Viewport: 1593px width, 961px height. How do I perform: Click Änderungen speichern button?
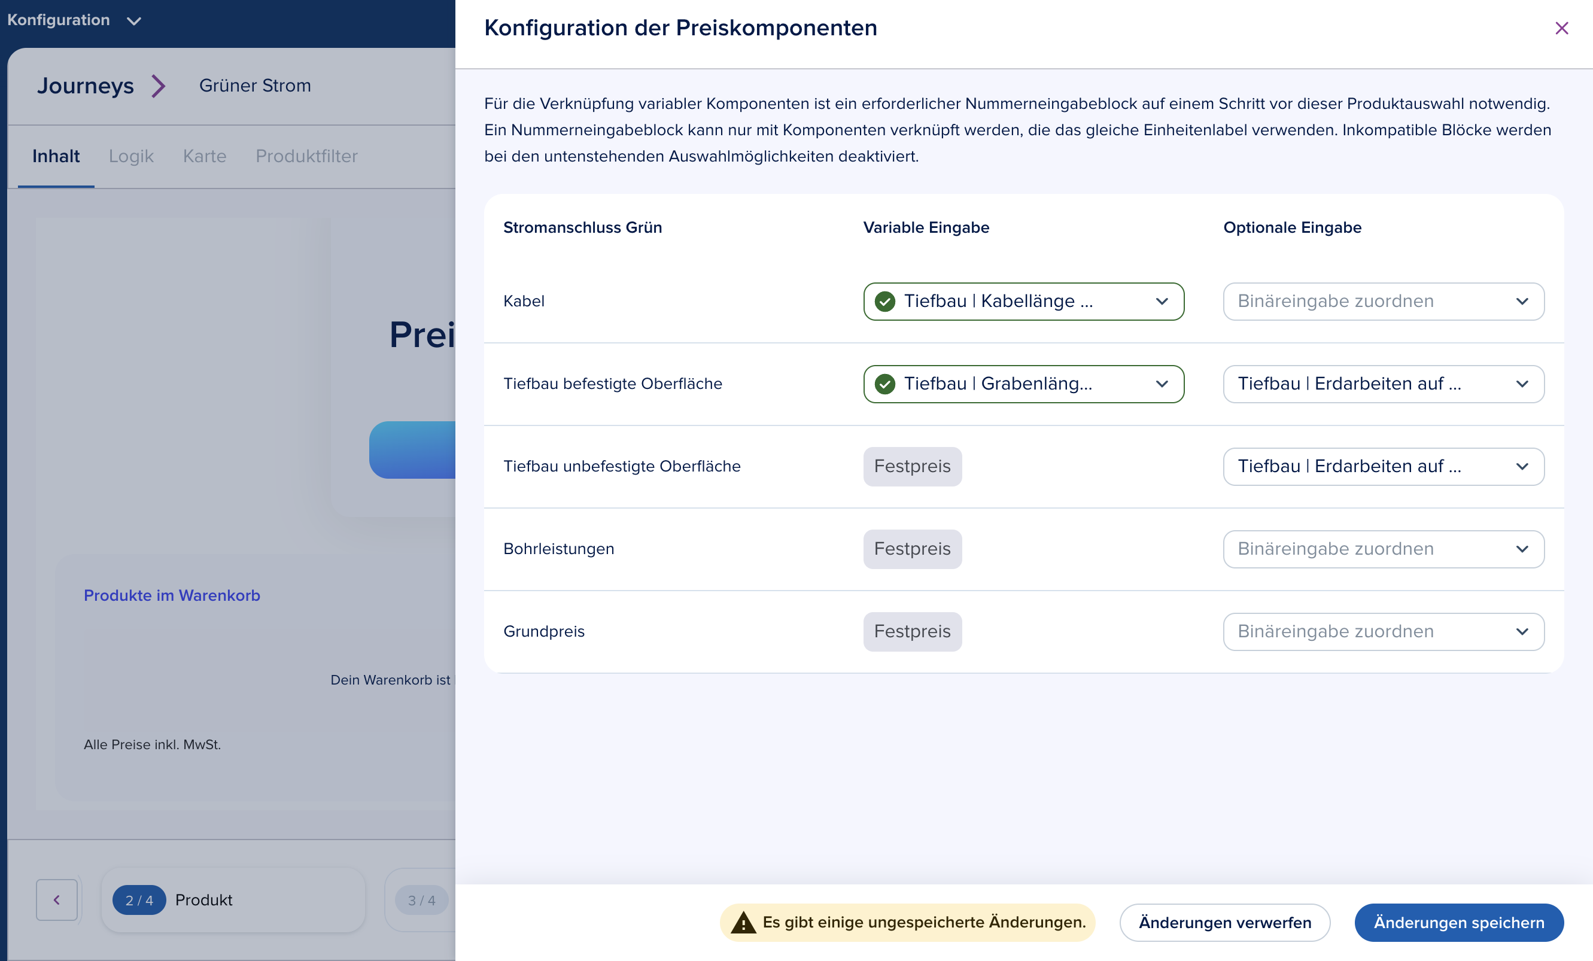[x=1458, y=922]
